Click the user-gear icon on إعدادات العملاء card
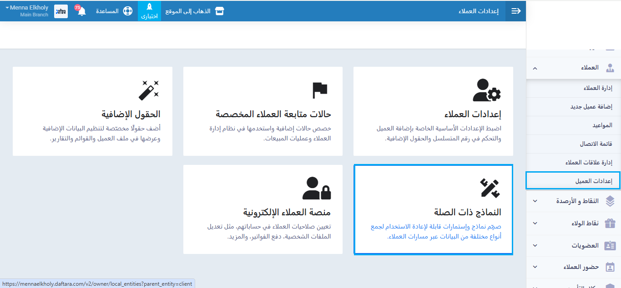 tap(486, 90)
